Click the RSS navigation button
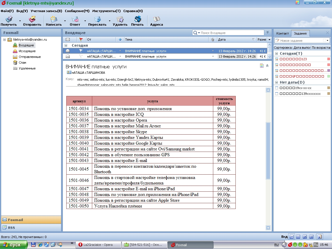This screenshot has width=332, height=249. (x=31, y=228)
